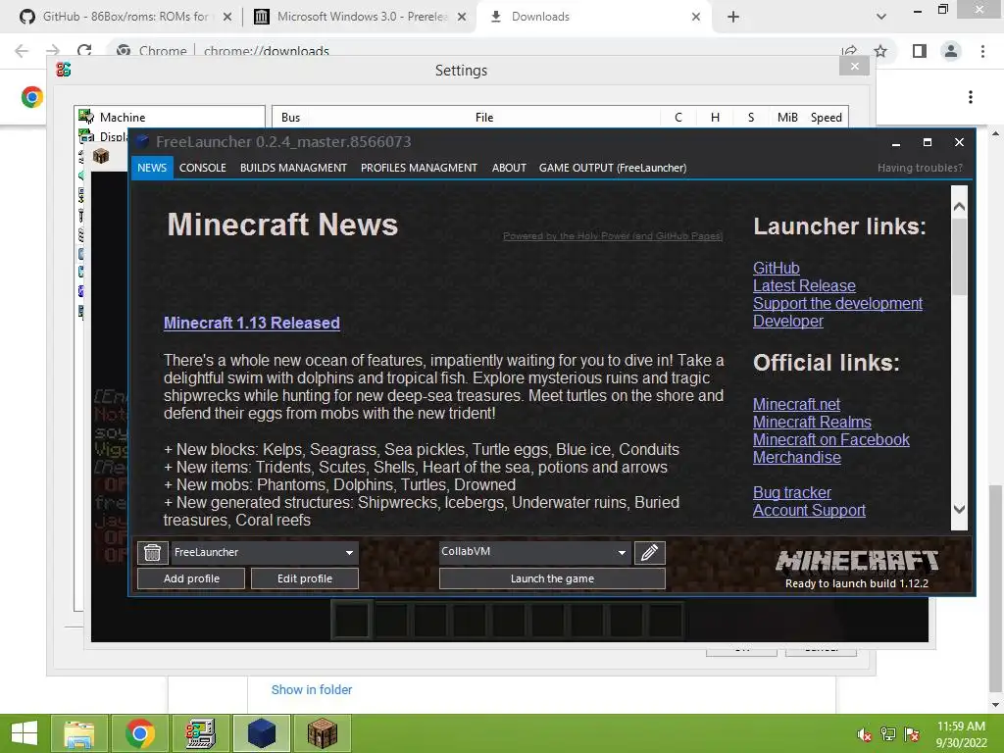
Task: Open the Minecraft Realms link
Action: (812, 422)
